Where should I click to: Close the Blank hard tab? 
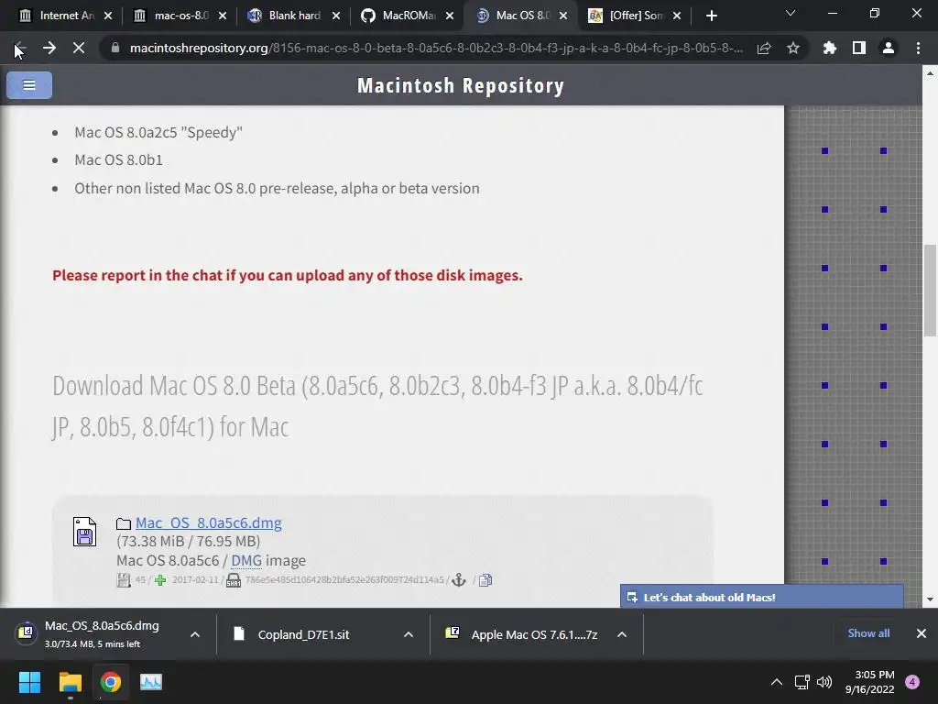click(336, 16)
